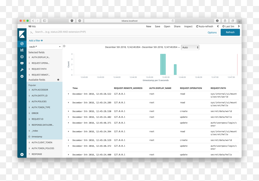Click the kibana.localhost address bar
The height and width of the screenshot is (181, 259).
coord(129,21)
